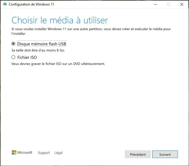Click the 'Configuration de Windows 11' title text
The image size is (189, 166).
tap(31, 4)
